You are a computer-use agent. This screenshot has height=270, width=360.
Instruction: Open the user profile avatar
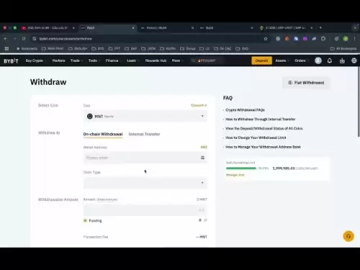click(318, 60)
